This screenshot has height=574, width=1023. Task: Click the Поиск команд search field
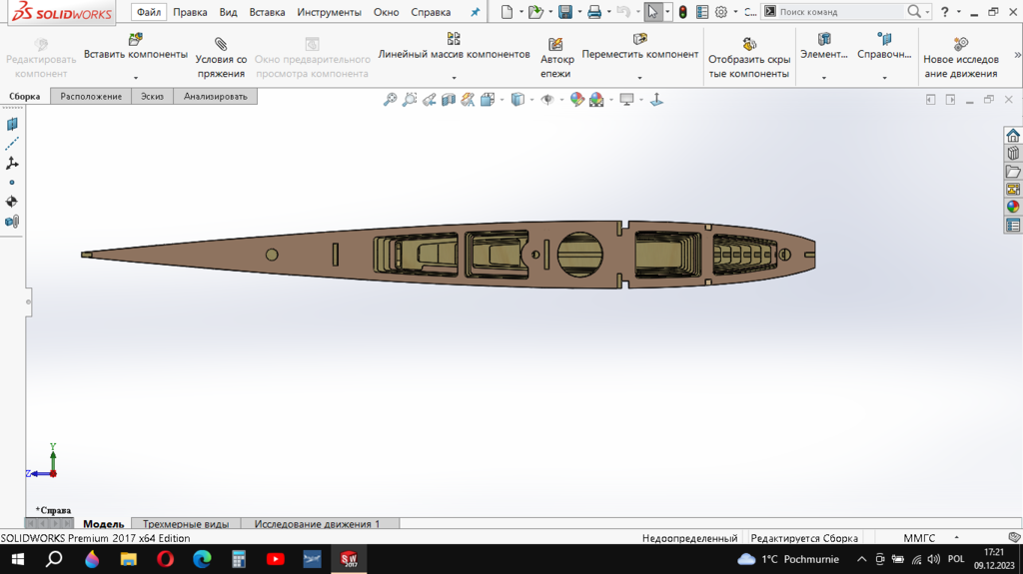point(839,12)
